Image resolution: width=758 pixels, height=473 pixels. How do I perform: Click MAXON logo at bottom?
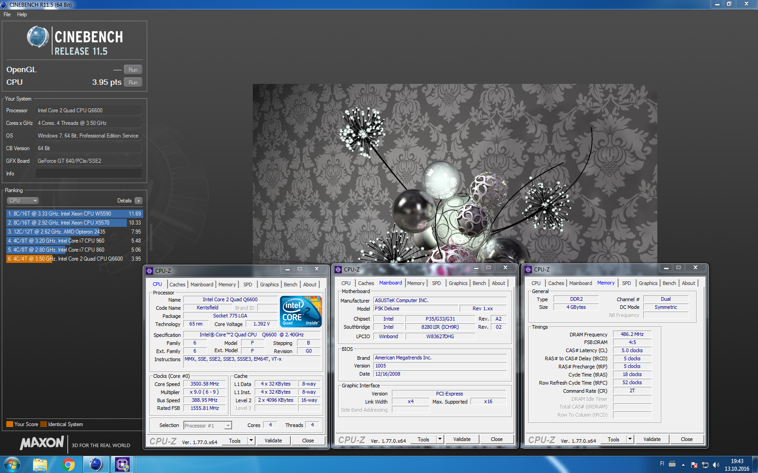42,443
